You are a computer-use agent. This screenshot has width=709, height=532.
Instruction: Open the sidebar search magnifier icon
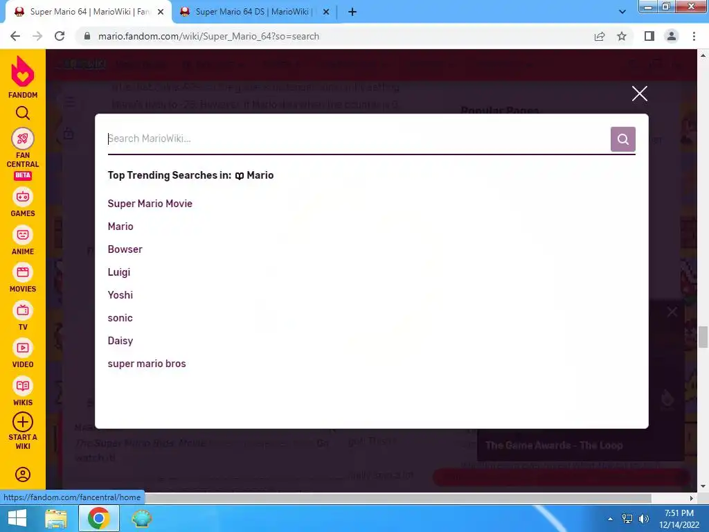[23, 113]
